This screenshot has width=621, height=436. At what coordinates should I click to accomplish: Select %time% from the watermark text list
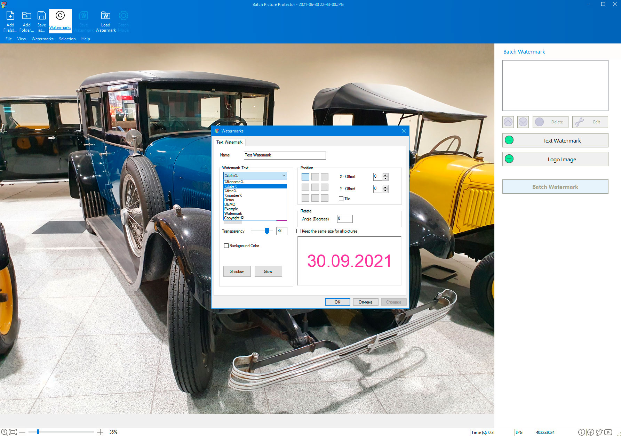tap(231, 191)
